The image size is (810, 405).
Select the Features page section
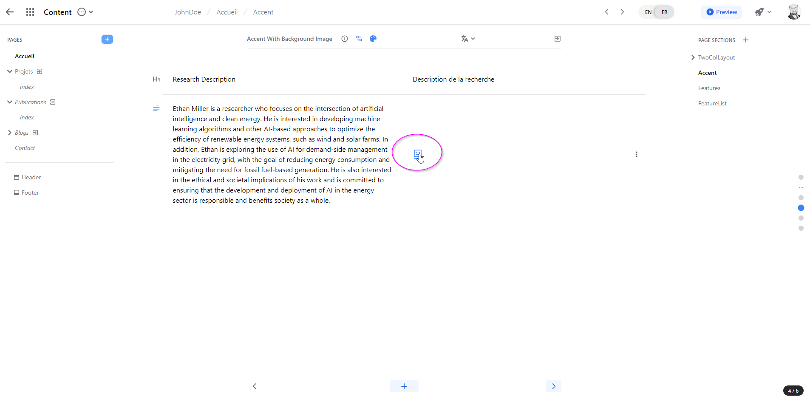click(x=709, y=88)
